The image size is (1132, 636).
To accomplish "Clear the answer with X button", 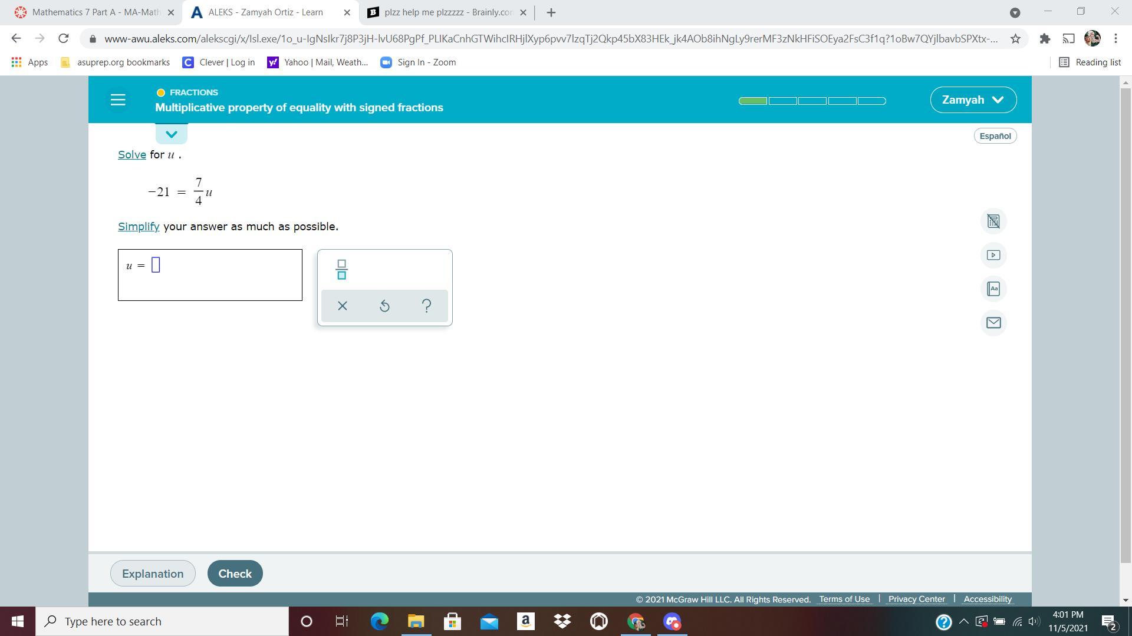I will 342,306.
